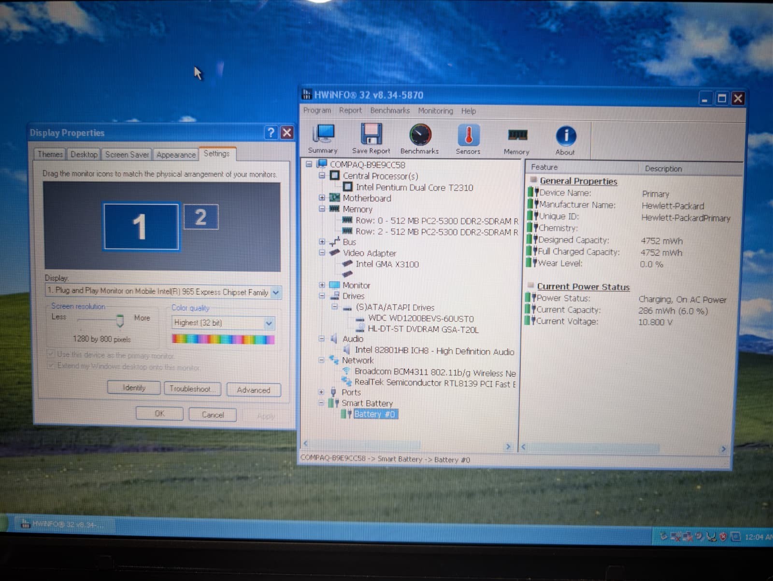Screen dimensions: 773x581
Task: Select RealTek RTL8139 network adapter
Action: click(x=435, y=384)
